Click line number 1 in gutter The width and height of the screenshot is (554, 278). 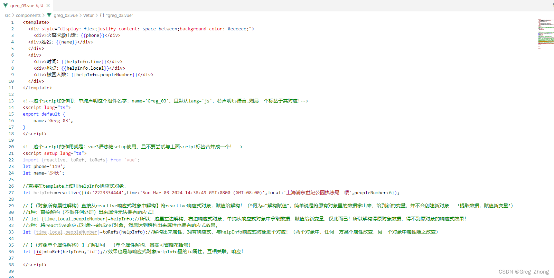tap(12, 22)
